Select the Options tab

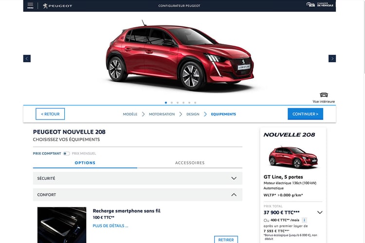coord(85,163)
